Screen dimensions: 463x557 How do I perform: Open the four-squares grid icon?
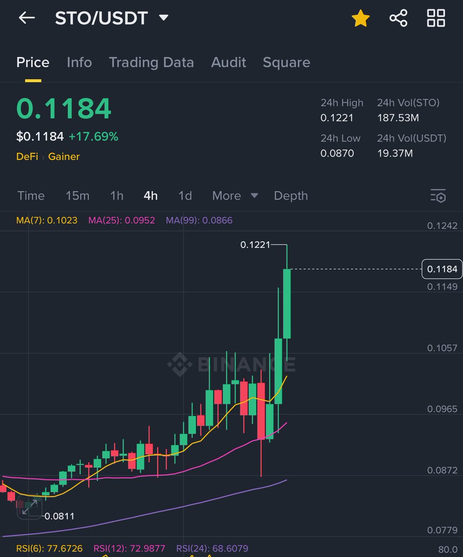[x=436, y=18]
